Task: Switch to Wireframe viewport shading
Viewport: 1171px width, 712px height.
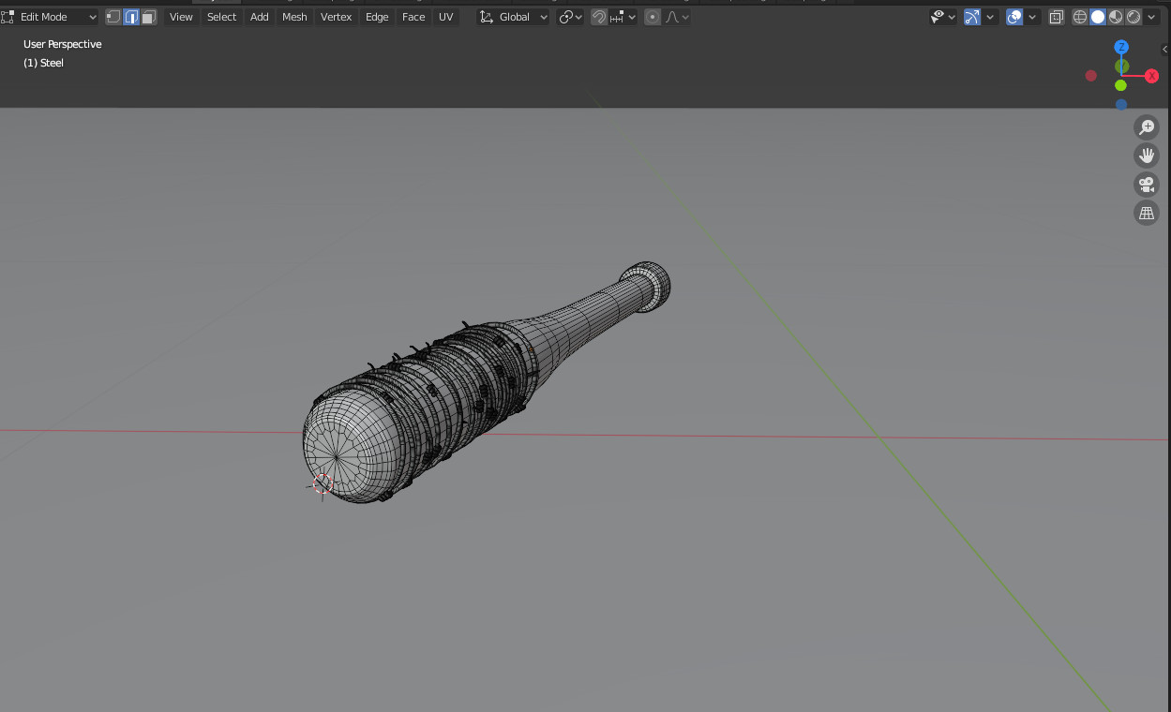Action: click(1079, 16)
